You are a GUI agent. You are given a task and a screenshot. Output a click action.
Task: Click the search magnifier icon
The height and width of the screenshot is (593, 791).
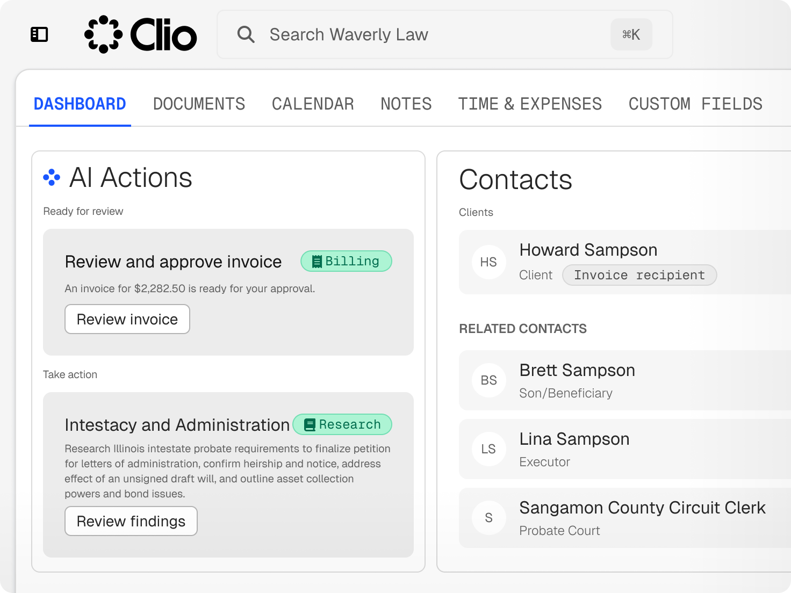[x=246, y=34]
